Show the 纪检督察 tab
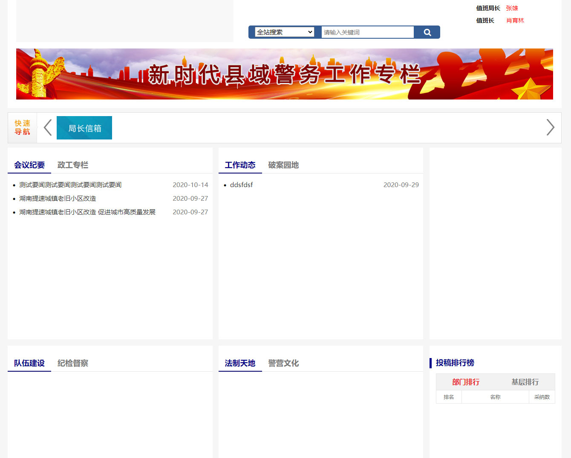Image resolution: width=571 pixels, height=458 pixels. coord(73,363)
